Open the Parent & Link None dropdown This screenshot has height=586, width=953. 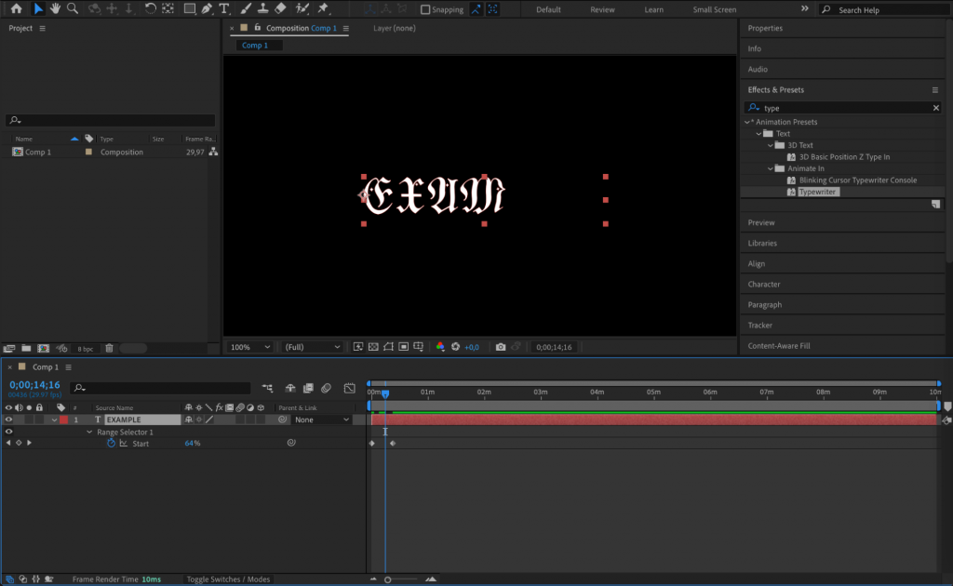(x=321, y=420)
